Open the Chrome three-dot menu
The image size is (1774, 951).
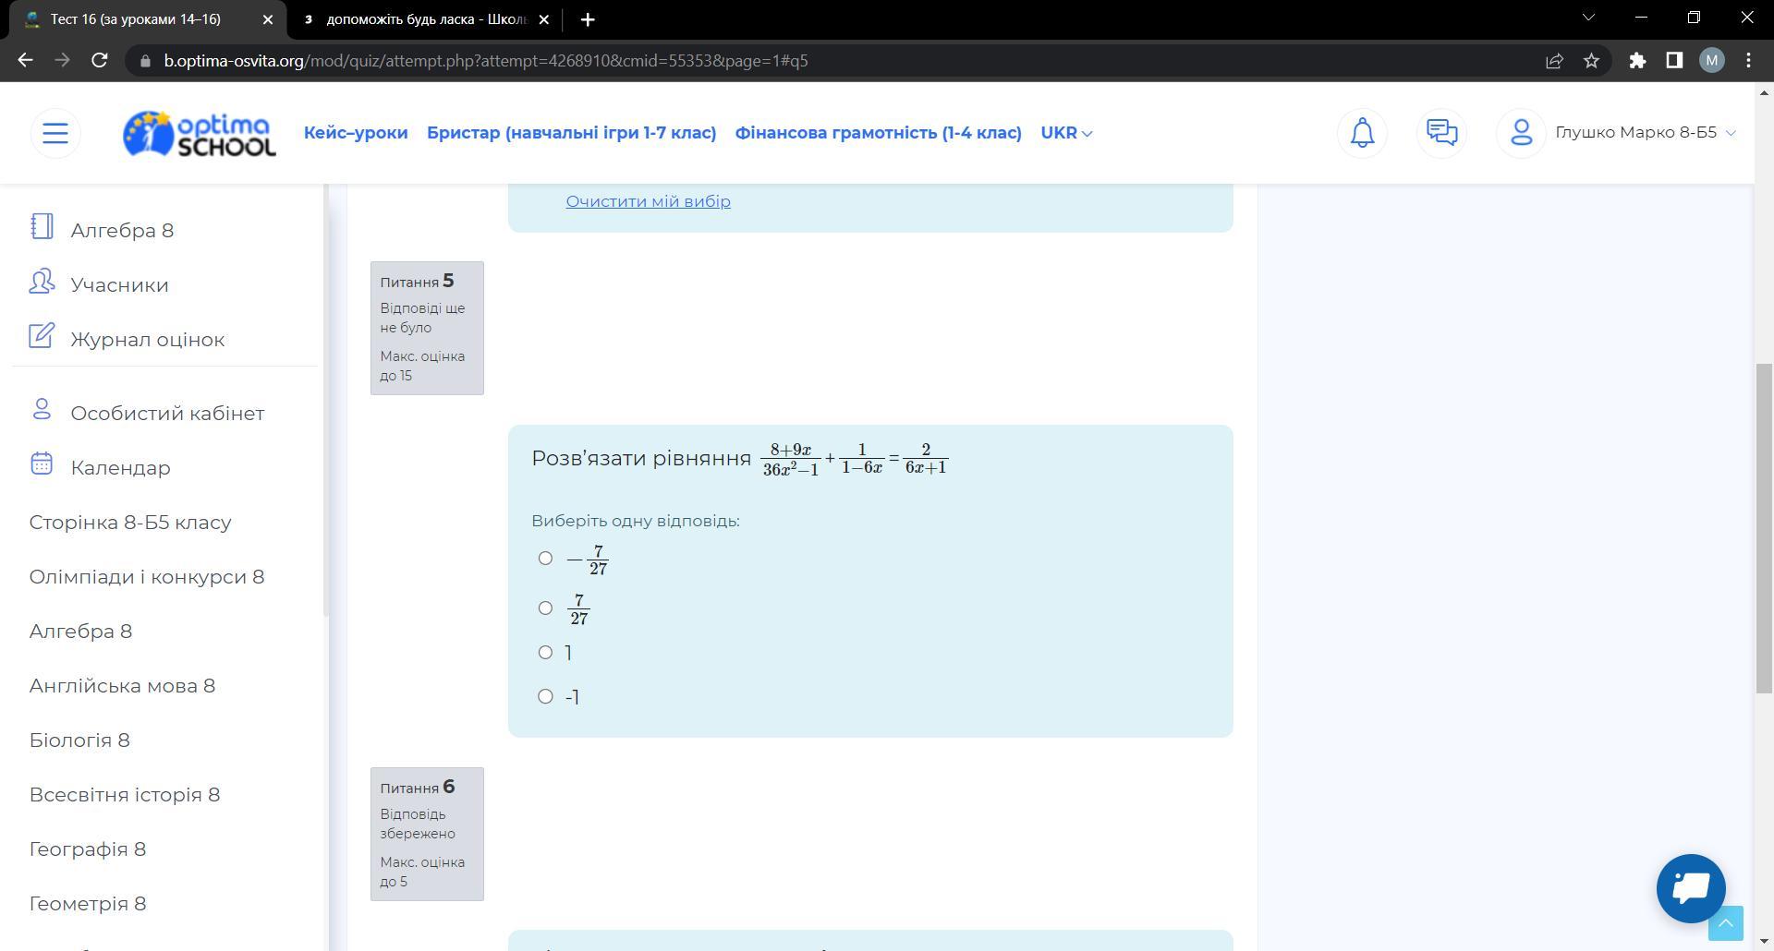pyautogui.click(x=1748, y=60)
